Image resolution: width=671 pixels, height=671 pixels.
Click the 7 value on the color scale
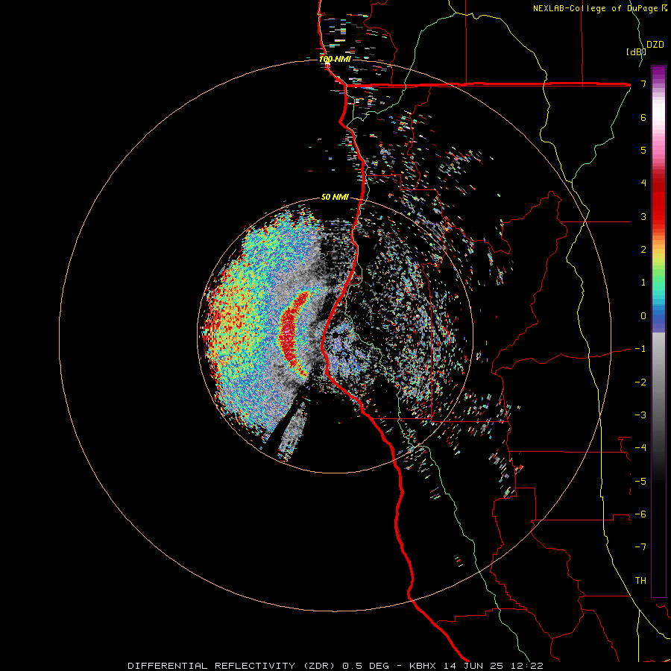[643, 84]
